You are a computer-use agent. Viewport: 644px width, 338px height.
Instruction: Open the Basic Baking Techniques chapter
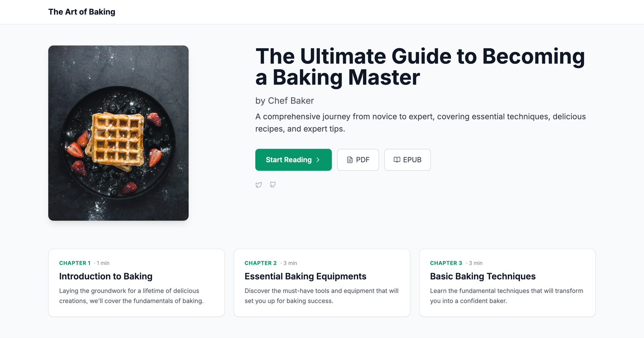[x=483, y=277]
